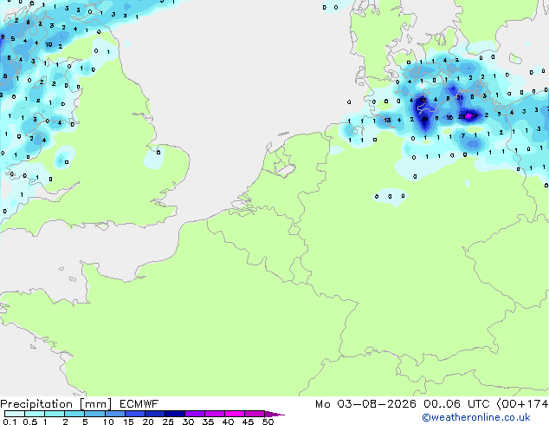The height and width of the screenshot is (425, 549).
Task: Select the '0.1' legend scale value
Action: point(10,422)
